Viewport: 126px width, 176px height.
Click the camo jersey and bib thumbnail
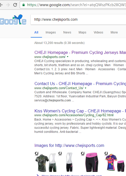click(46, 162)
